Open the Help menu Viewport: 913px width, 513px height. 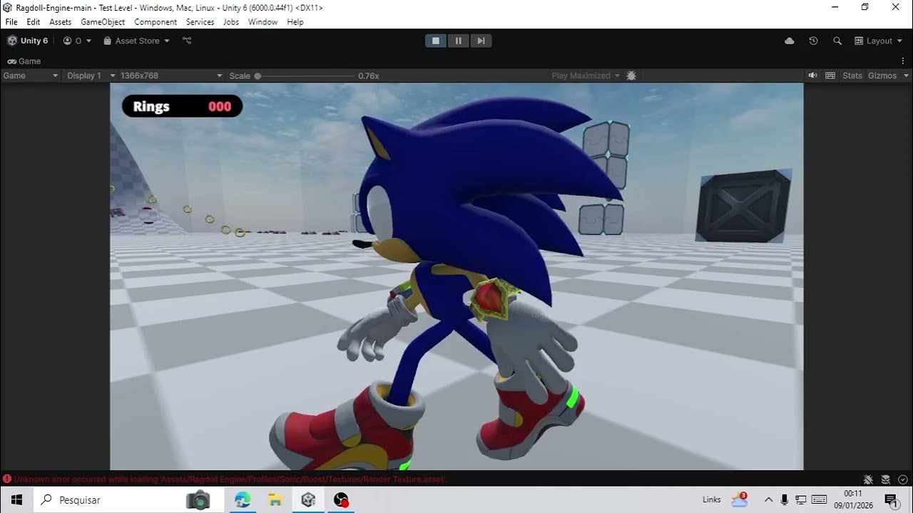pyautogui.click(x=295, y=22)
